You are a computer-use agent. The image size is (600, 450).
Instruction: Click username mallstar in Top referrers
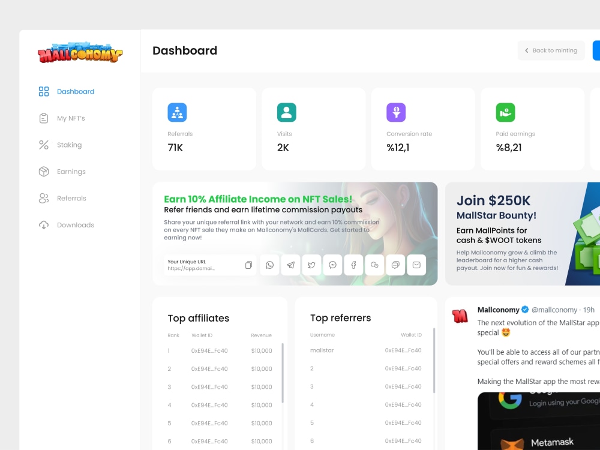[322, 350]
